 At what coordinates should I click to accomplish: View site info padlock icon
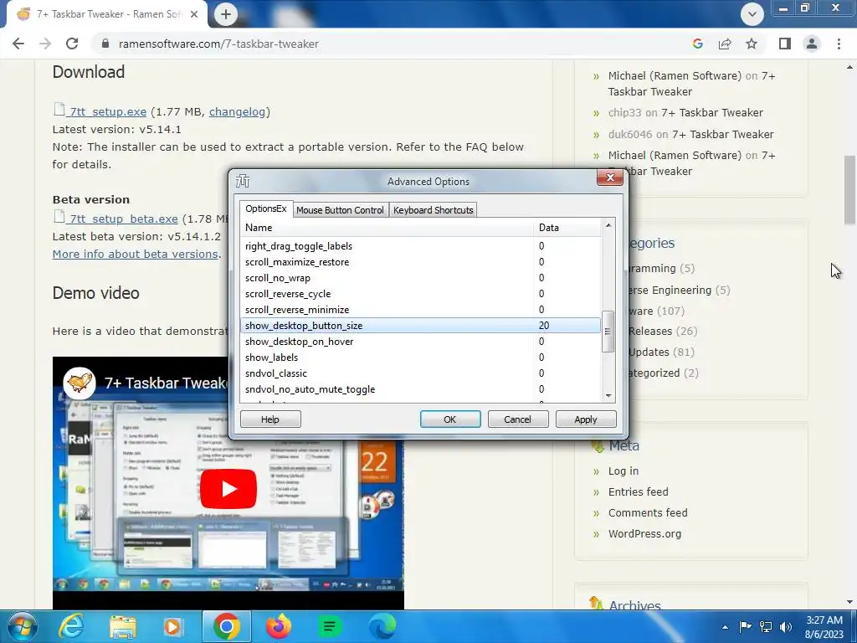point(105,44)
